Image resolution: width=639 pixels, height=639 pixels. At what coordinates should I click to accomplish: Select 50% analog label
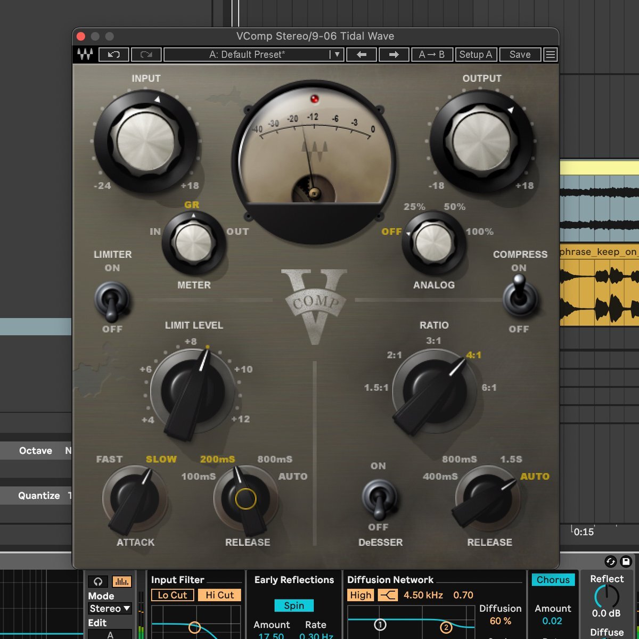click(454, 207)
